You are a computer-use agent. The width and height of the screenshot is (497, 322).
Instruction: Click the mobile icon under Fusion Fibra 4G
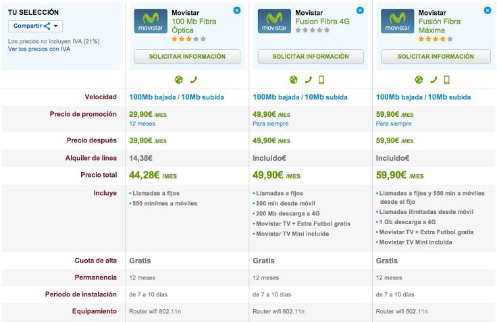point(321,80)
